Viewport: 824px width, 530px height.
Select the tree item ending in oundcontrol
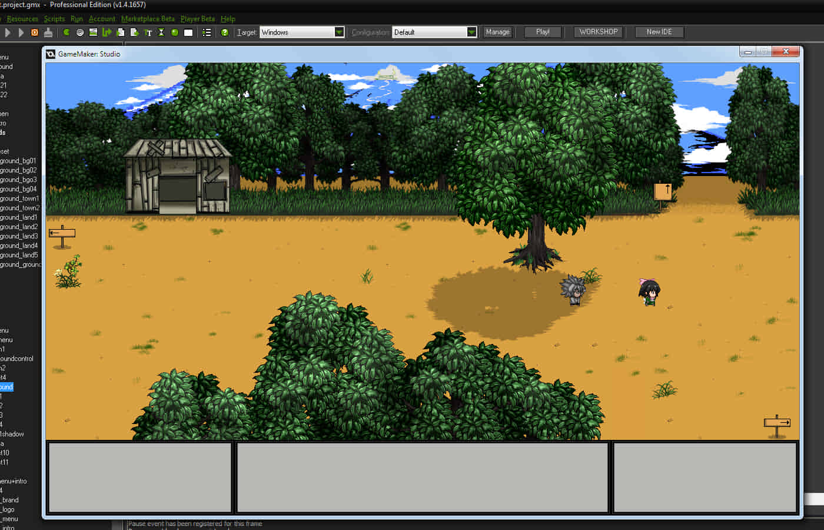[x=16, y=359]
